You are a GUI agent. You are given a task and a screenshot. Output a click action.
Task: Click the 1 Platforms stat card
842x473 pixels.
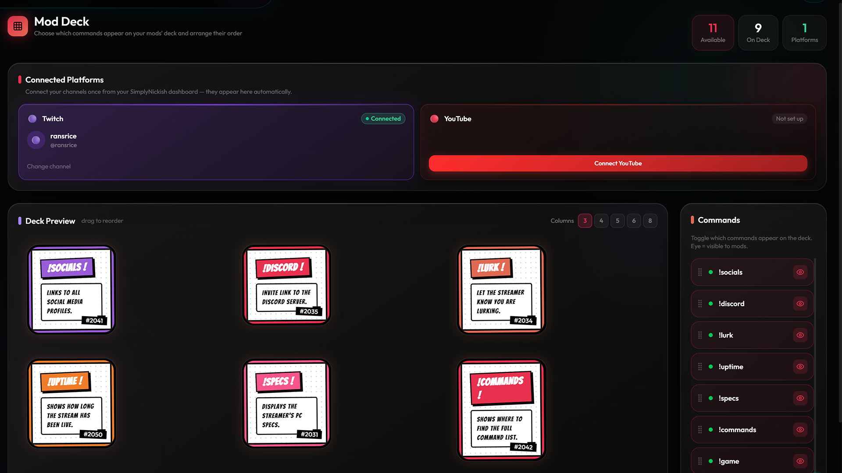pos(804,33)
